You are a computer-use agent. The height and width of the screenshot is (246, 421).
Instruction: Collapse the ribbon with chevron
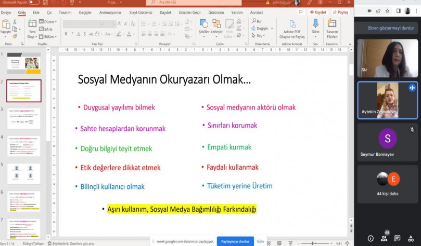350,44
